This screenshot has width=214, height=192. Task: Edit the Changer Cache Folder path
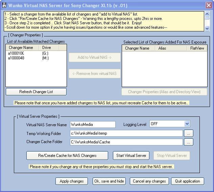(x=126, y=142)
